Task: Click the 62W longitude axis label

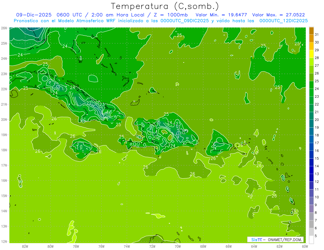Action: pyautogui.click(x=279, y=246)
